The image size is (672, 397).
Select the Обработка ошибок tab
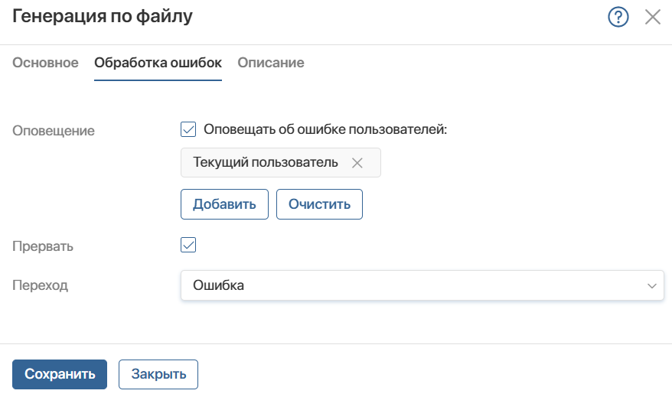(158, 63)
